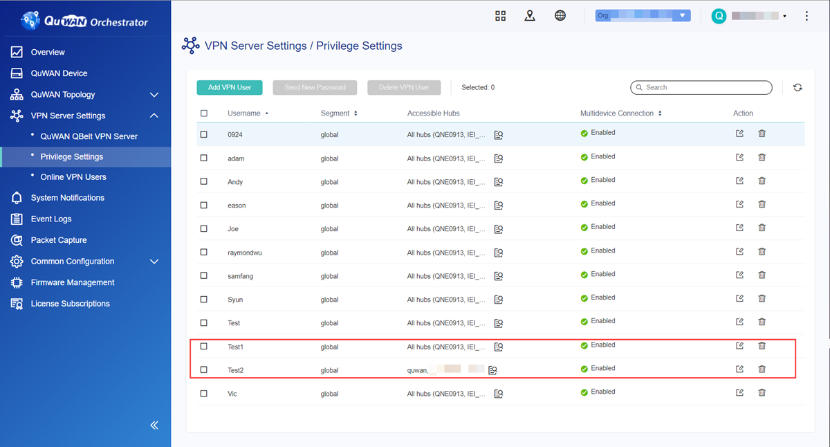Open the map location icon in top bar

pyautogui.click(x=530, y=16)
